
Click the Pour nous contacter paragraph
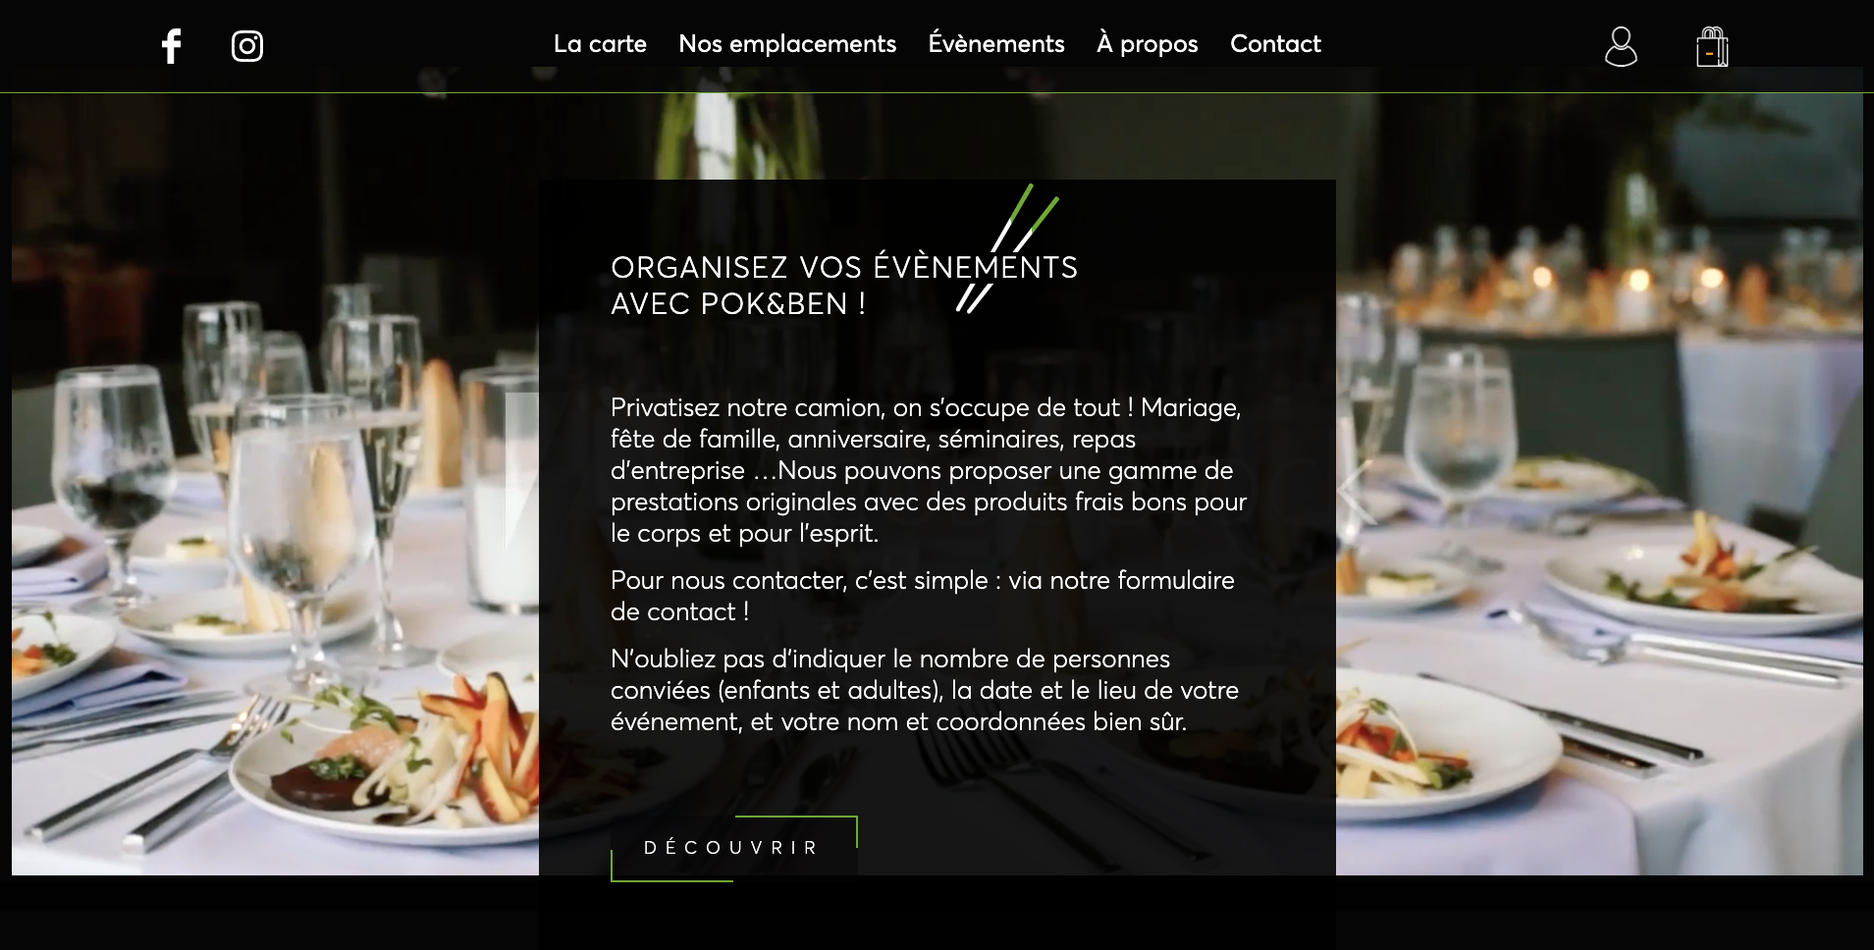pyautogui.click(x=923, y=596)
